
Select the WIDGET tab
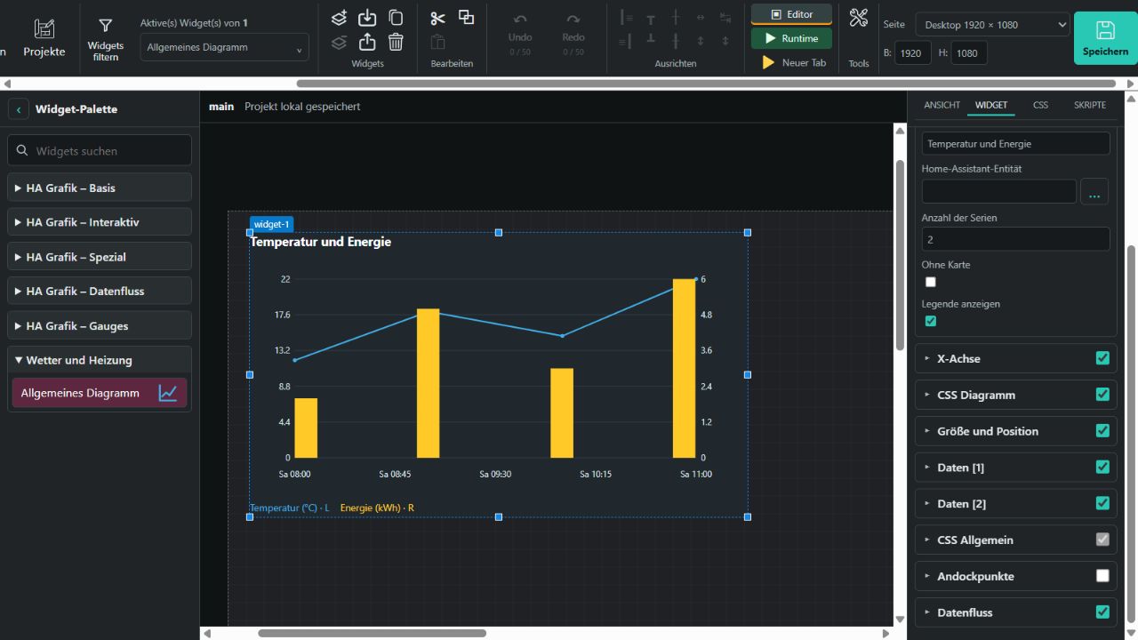coord(991,105)
